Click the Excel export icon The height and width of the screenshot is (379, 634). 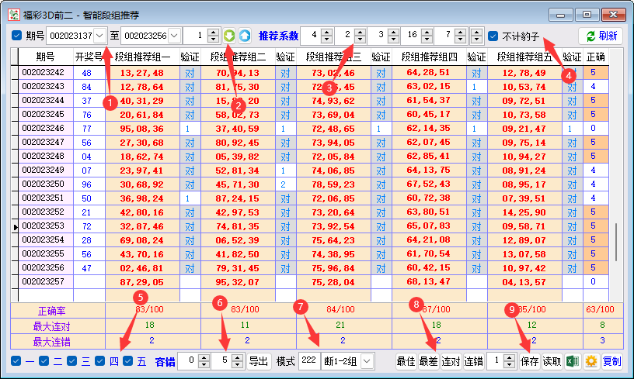click(573, 361)
